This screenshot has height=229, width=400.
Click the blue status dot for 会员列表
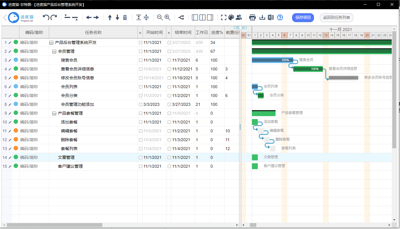(16, 86)
